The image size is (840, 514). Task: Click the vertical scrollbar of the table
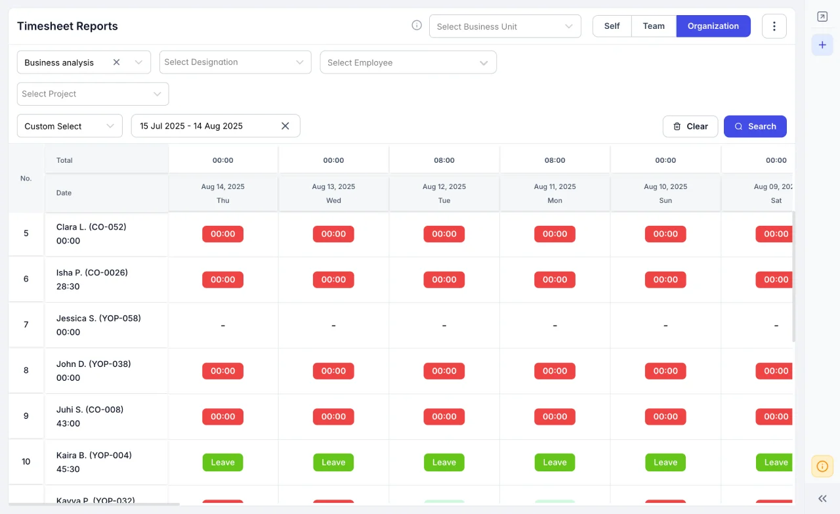click(793, 276)
